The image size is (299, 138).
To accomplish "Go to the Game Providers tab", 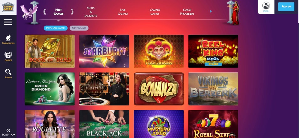I will pyautogui.click(x=187, y=12).
